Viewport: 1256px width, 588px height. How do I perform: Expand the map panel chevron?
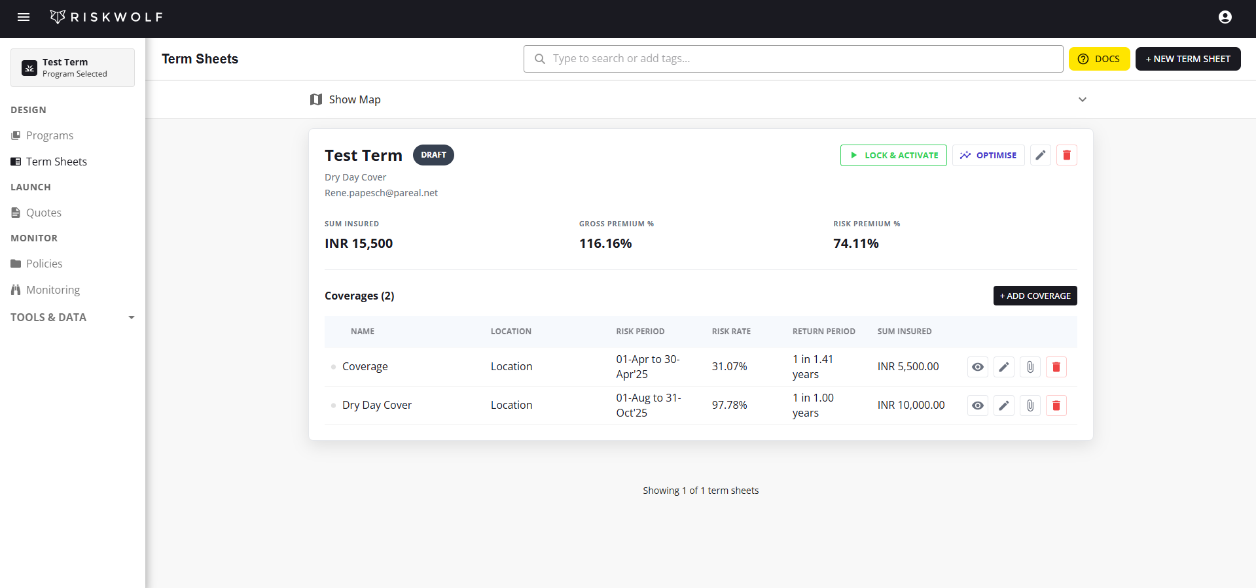tap(1082, 99)
